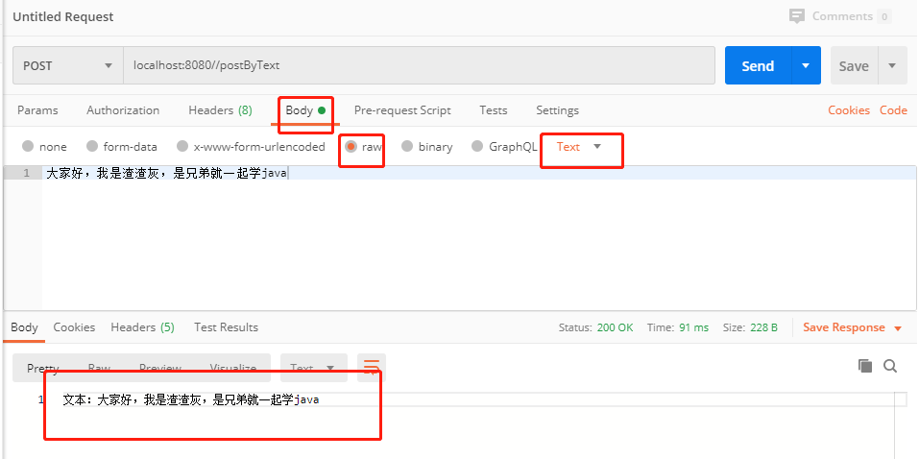The image size is (919, 459).
Task: Open the Authorization tab
Action: (x=123, y=110)
